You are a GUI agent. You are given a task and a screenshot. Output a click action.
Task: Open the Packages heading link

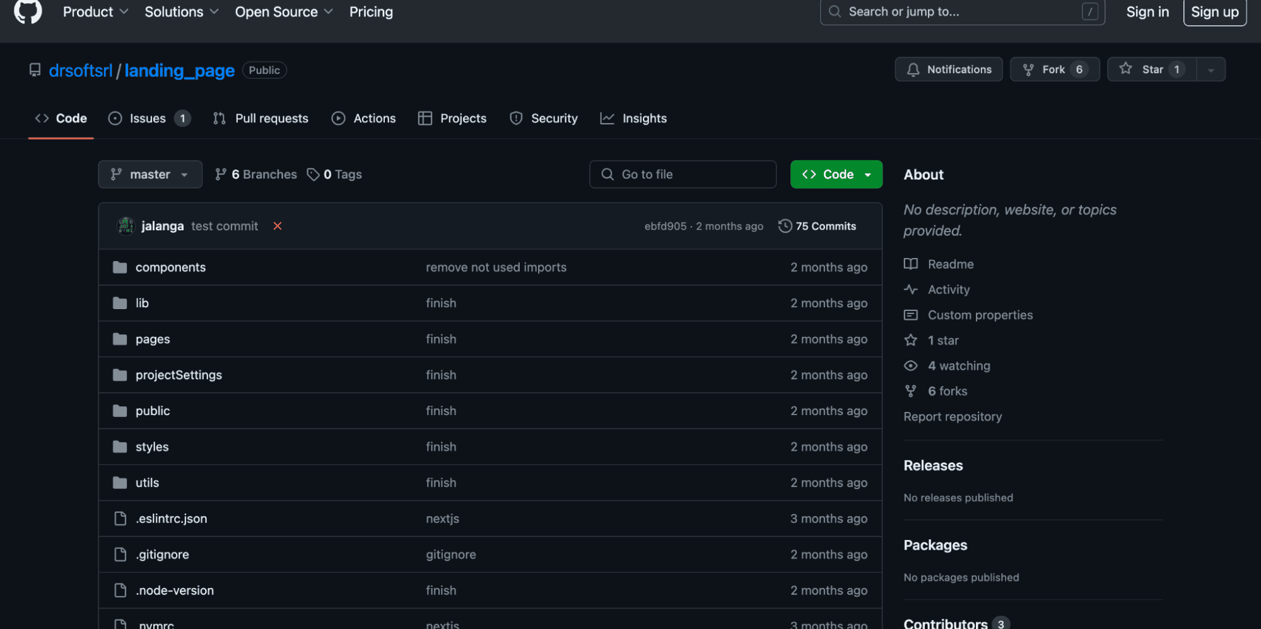coord(935,545)
